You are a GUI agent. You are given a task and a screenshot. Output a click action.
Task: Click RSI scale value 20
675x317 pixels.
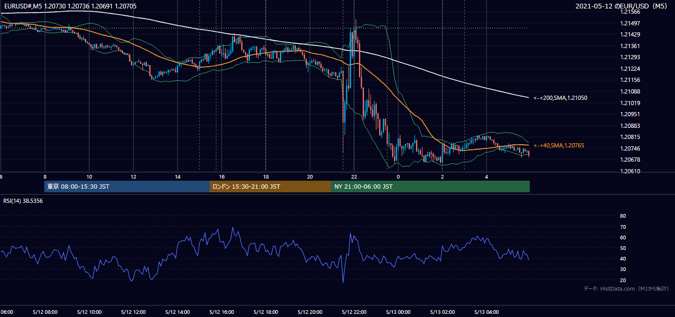[623, 280]
